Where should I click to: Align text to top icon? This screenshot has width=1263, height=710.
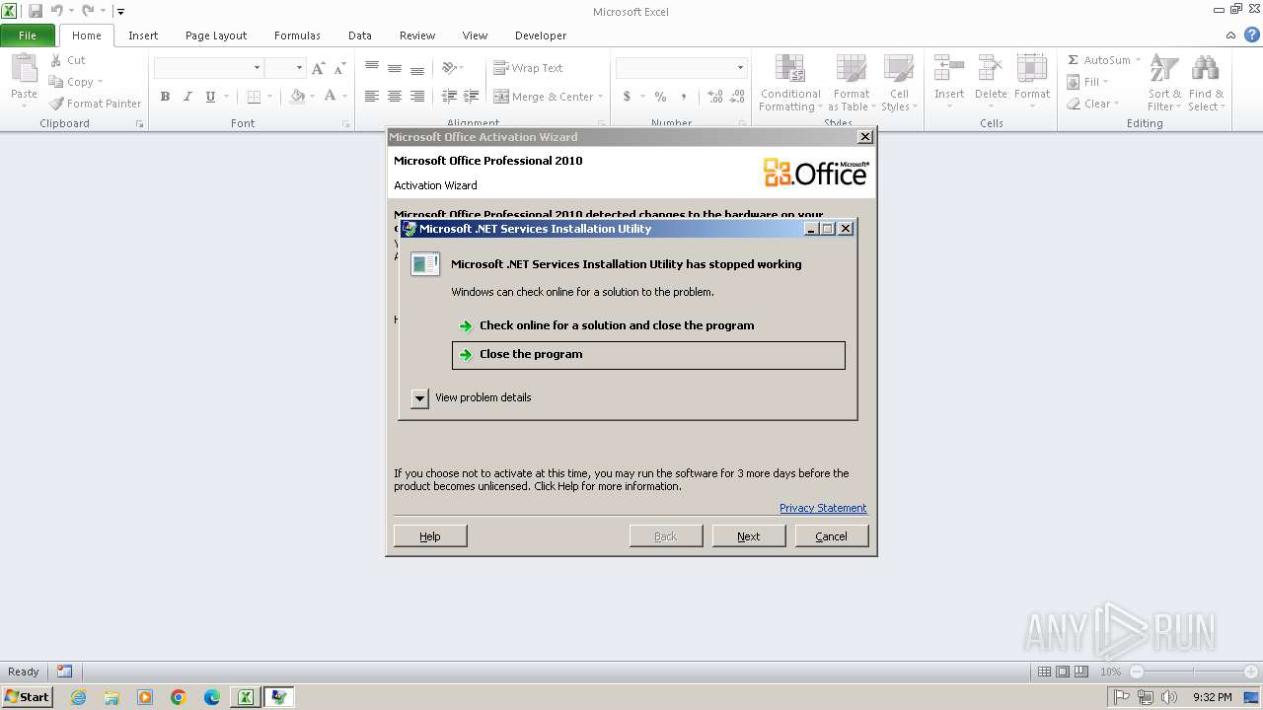(x=372, y=68)
